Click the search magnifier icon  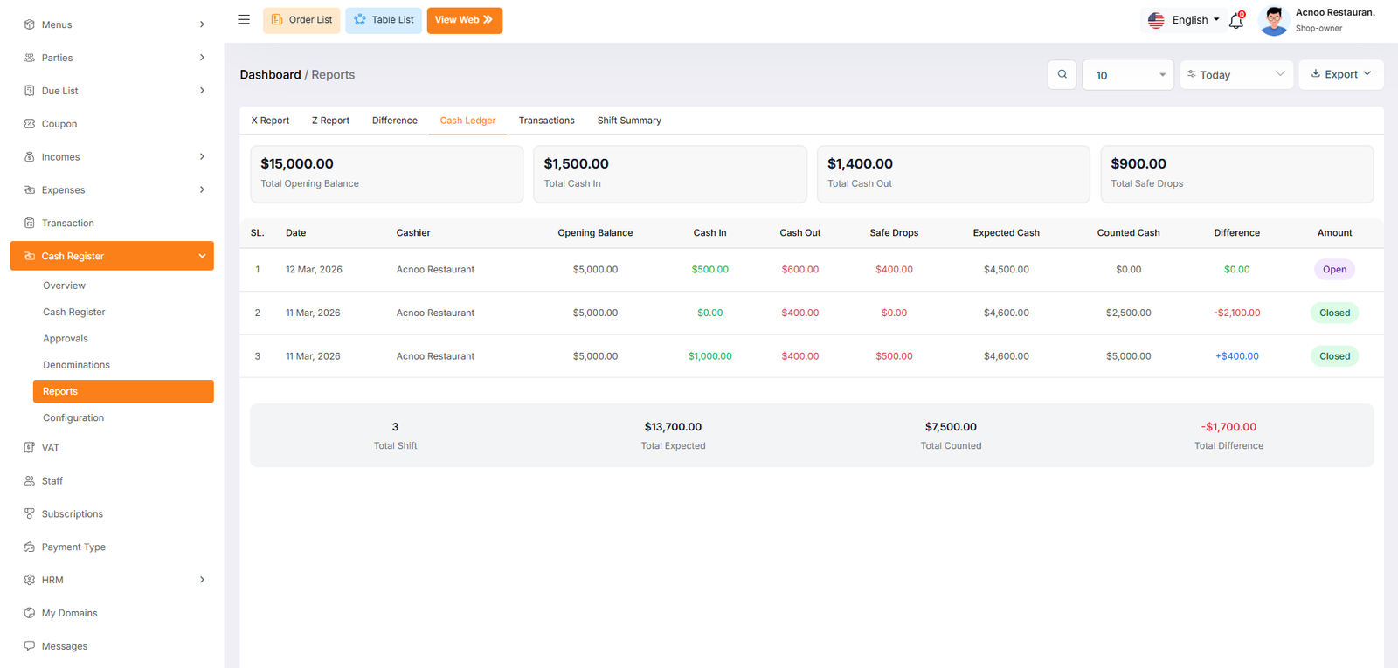[1062, 74]
